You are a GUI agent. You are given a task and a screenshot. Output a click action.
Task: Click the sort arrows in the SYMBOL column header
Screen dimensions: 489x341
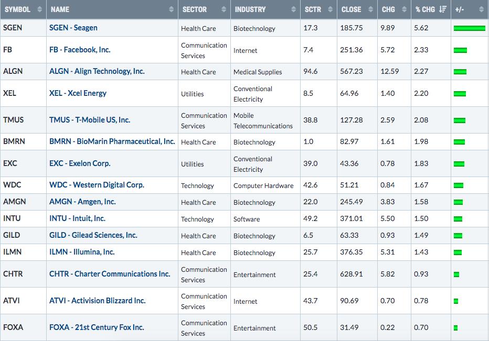pyautogui.click(x=39, y=9)
